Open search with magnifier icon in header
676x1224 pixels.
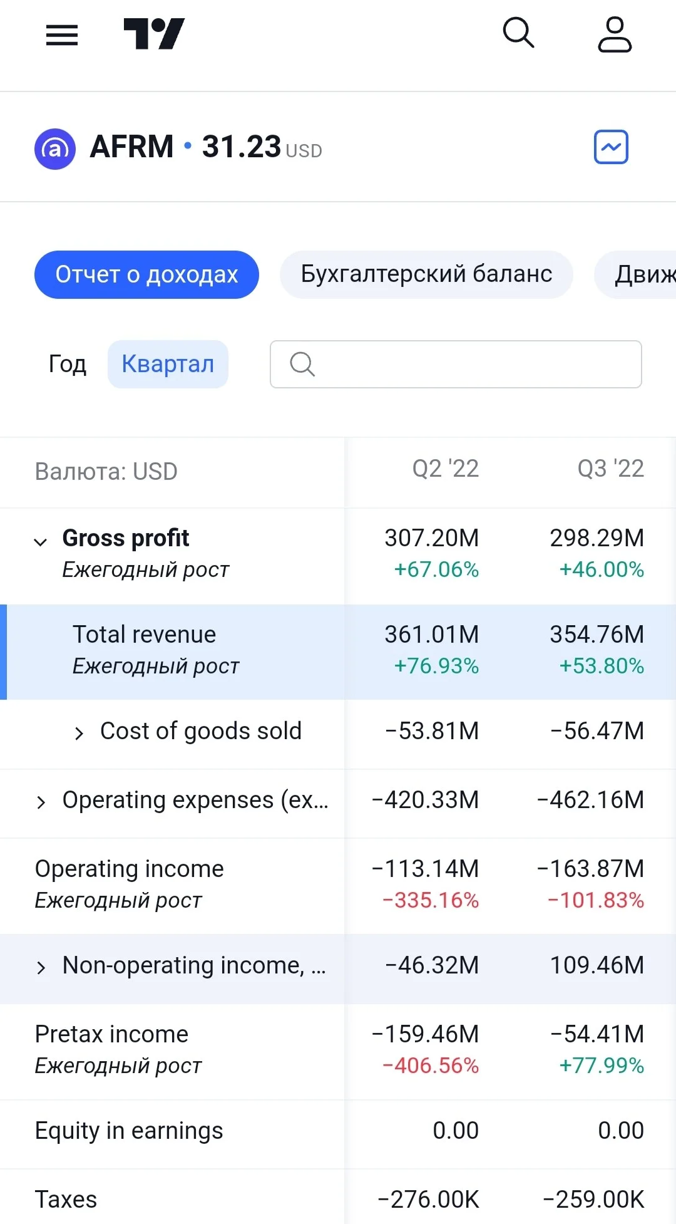(x=519, y=33)
